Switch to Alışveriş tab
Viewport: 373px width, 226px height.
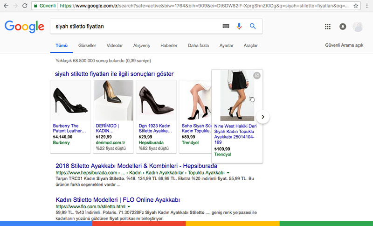point(142,45)
